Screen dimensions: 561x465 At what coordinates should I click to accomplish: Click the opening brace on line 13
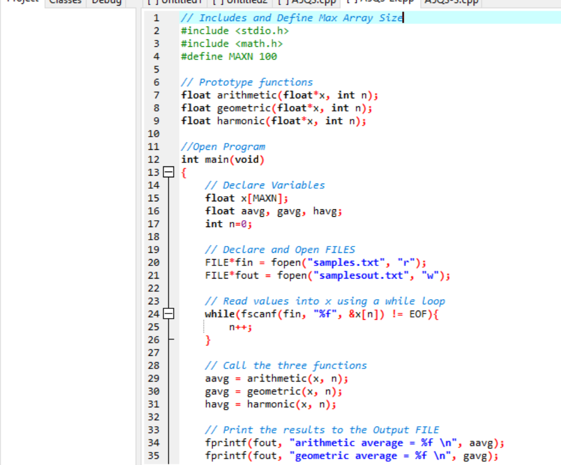pos(184,173)
